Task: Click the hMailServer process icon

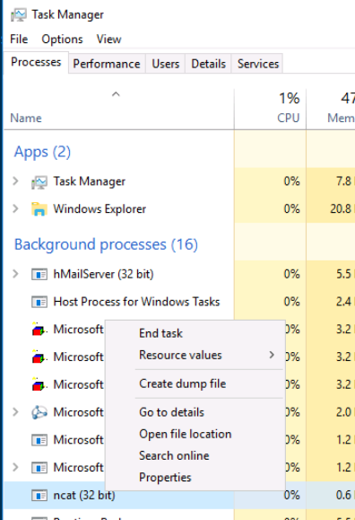Action: (x=39, y=274)
